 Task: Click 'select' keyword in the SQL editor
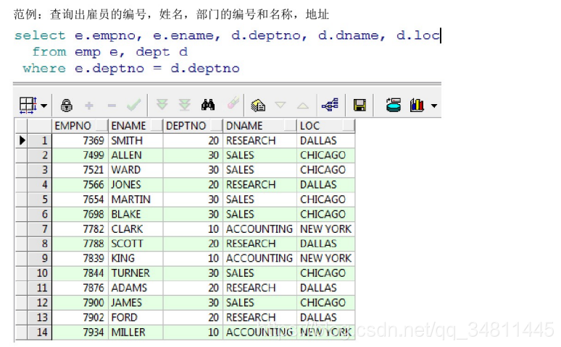pos(40,35)
